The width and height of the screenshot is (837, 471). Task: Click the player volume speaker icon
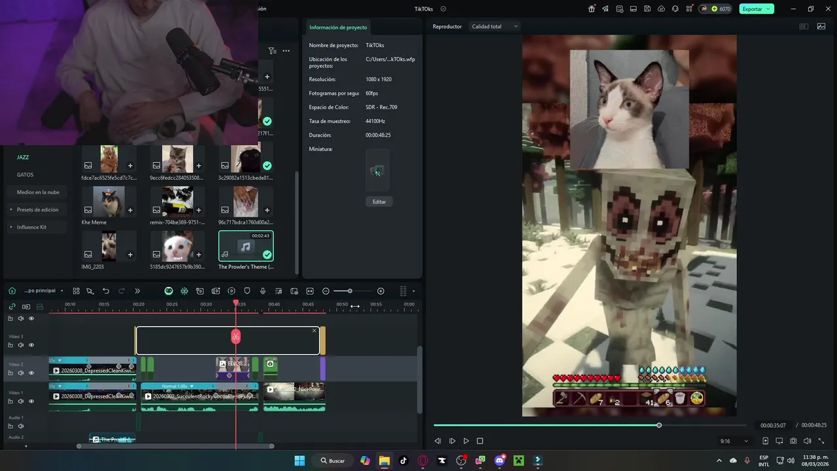point(807,441)
